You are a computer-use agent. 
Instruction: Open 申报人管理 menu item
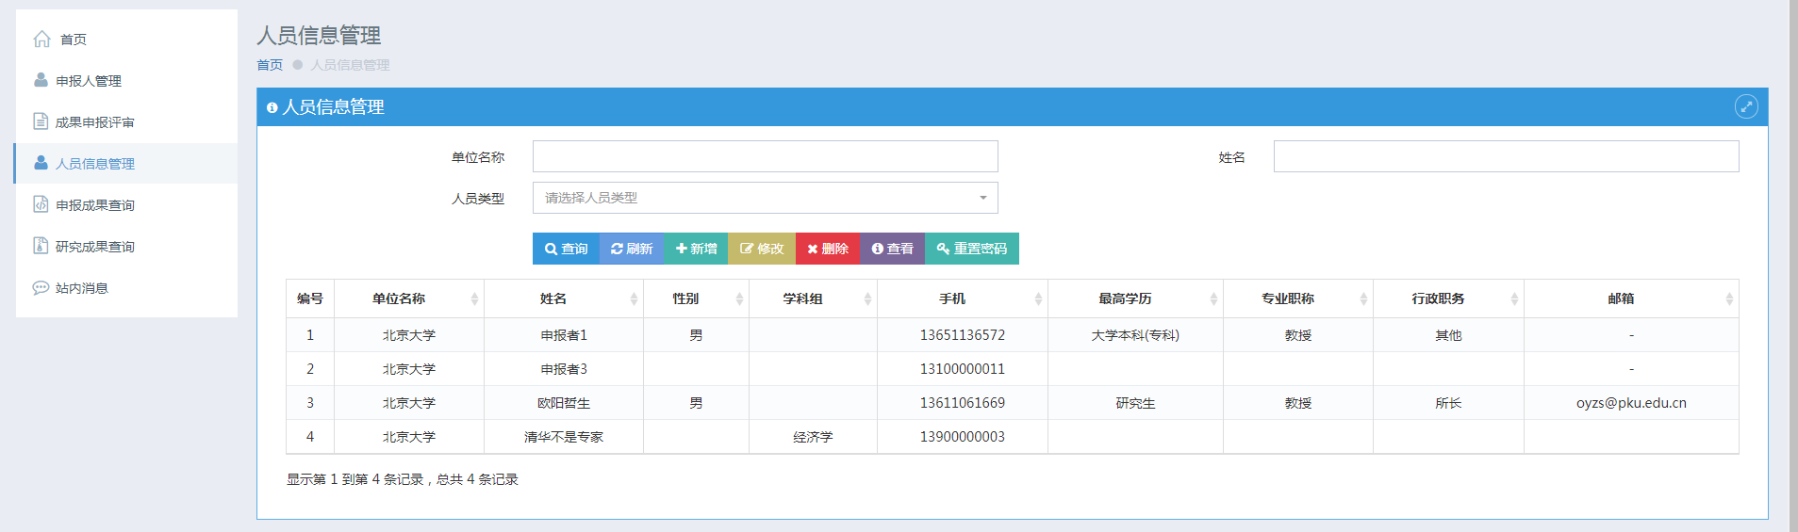pos(126,80)
